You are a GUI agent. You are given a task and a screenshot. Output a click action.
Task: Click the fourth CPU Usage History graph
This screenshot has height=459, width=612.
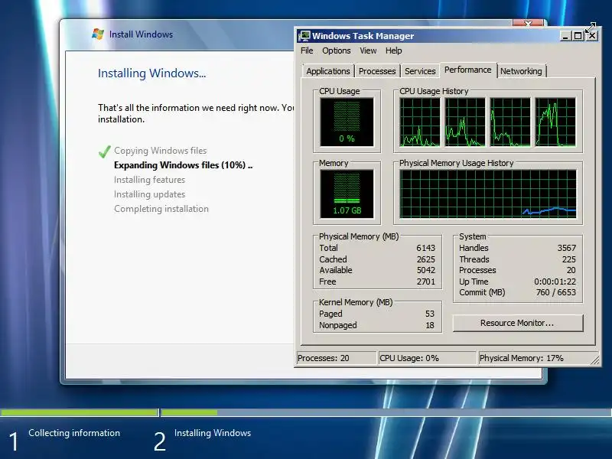point(555,122)
